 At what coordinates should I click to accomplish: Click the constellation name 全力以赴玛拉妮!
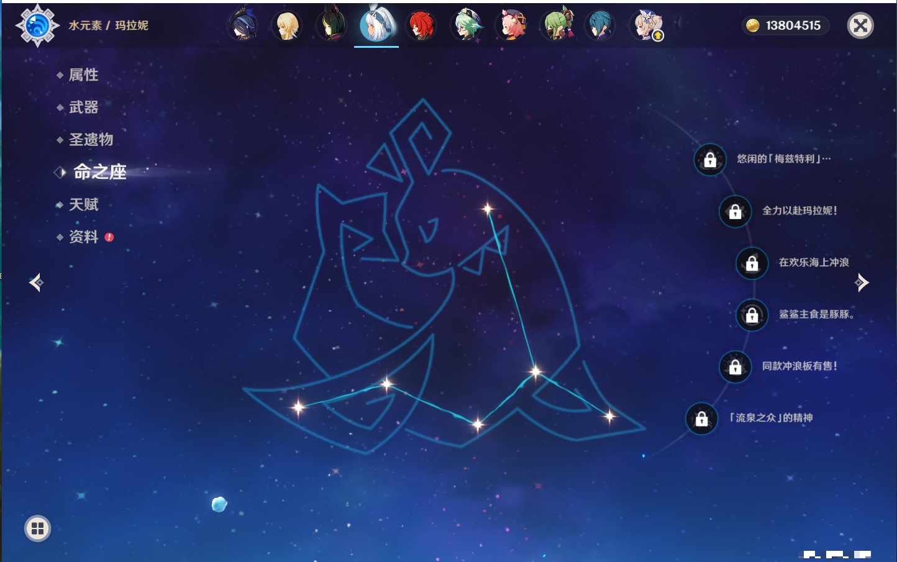(799, 211)
